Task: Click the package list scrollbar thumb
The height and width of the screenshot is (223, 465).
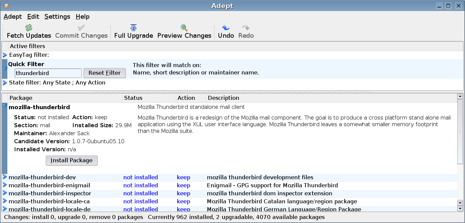Action: [x=460, y=132]
